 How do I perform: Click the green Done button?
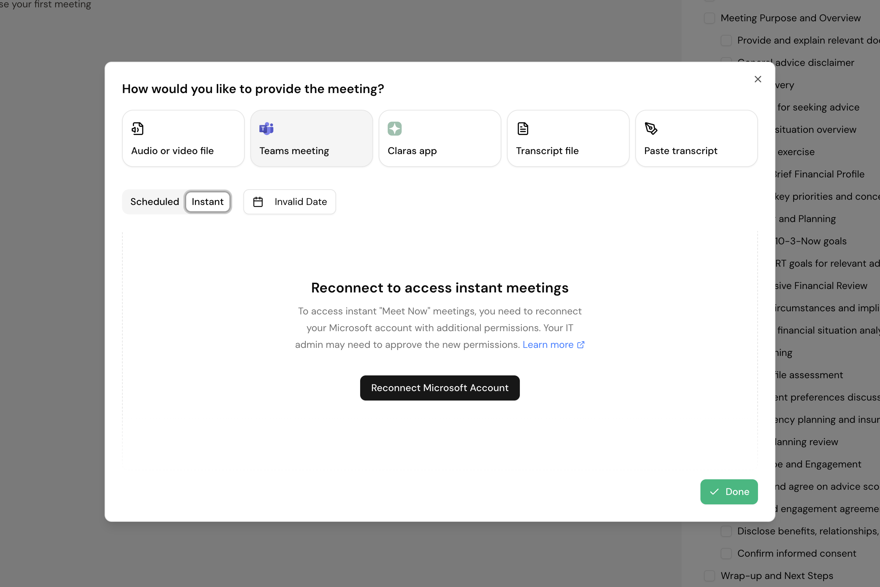point(729,491)
